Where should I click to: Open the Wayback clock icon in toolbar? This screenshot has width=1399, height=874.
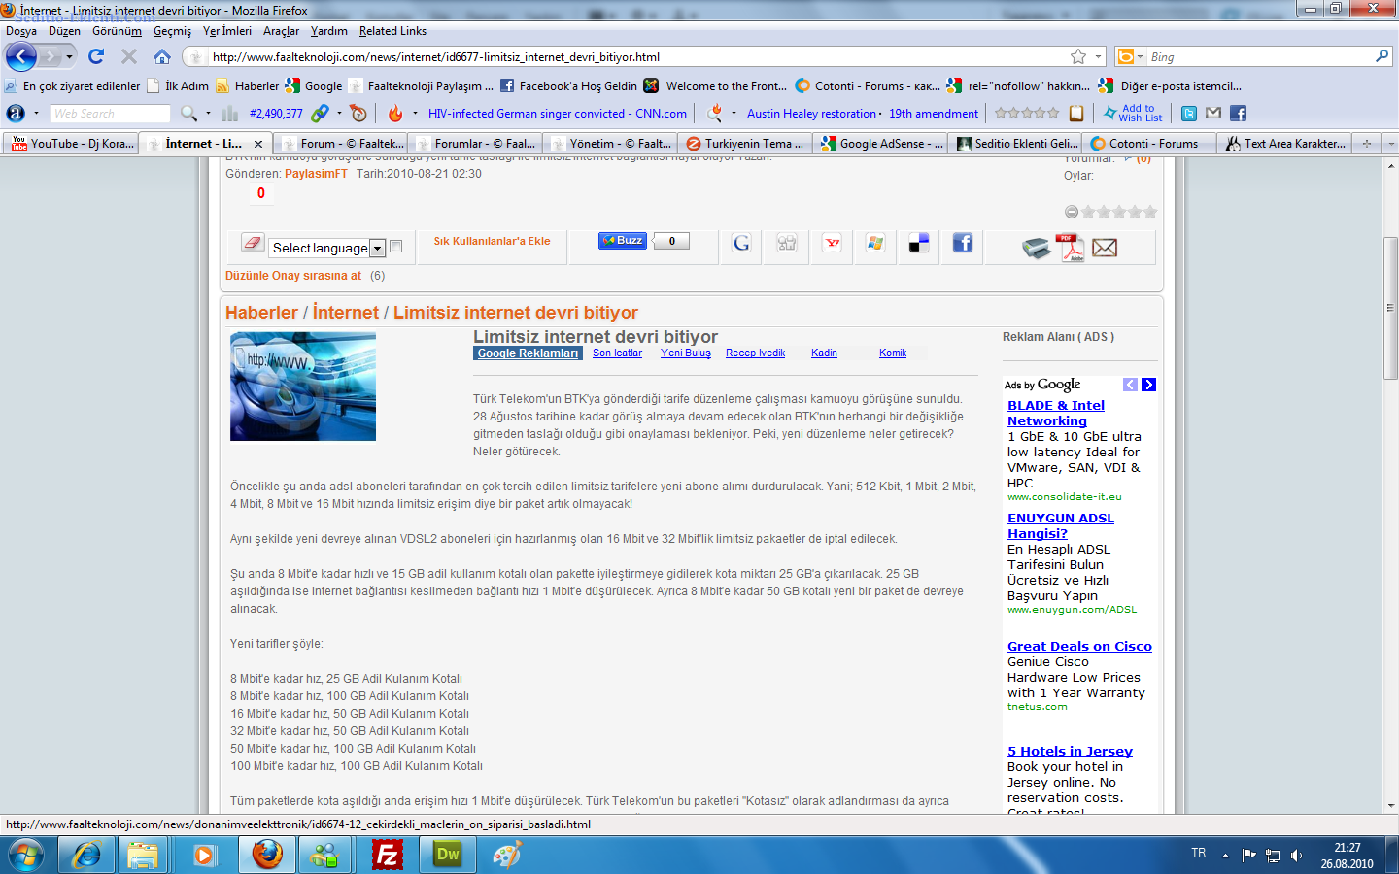point(358,114)
